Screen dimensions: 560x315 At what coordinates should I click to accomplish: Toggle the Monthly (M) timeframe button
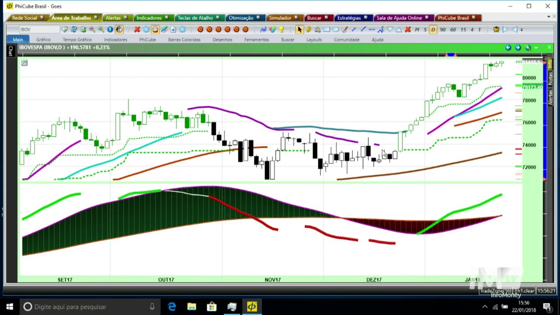tap(417, 29)
